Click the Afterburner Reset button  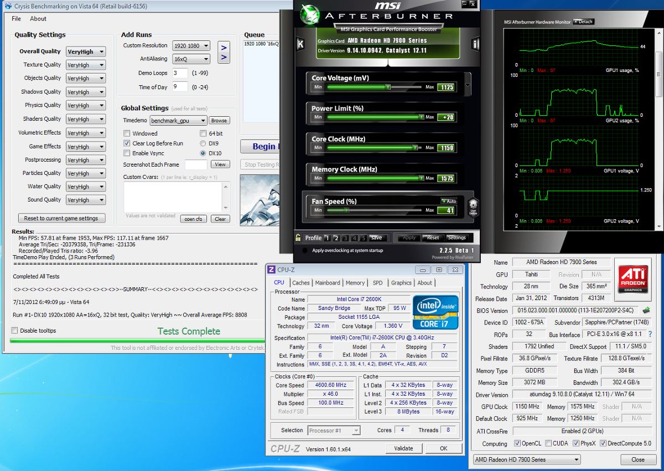[433, 238]
